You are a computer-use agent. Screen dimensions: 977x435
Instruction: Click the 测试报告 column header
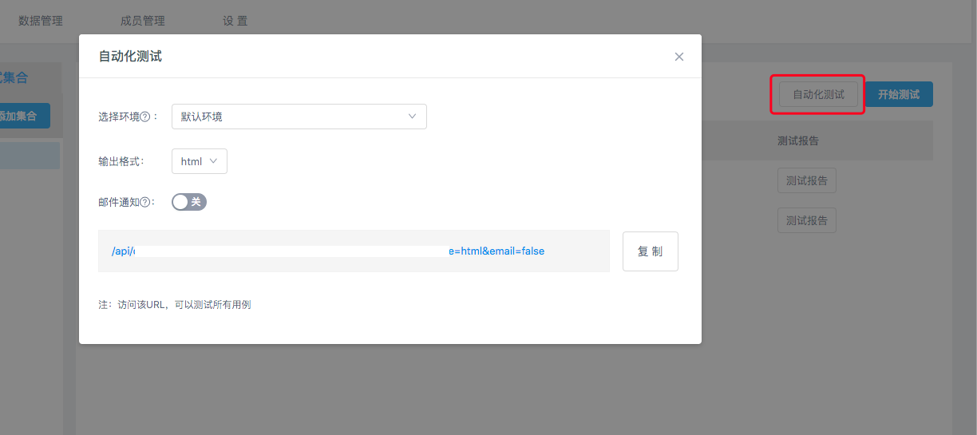click(798, 141)
